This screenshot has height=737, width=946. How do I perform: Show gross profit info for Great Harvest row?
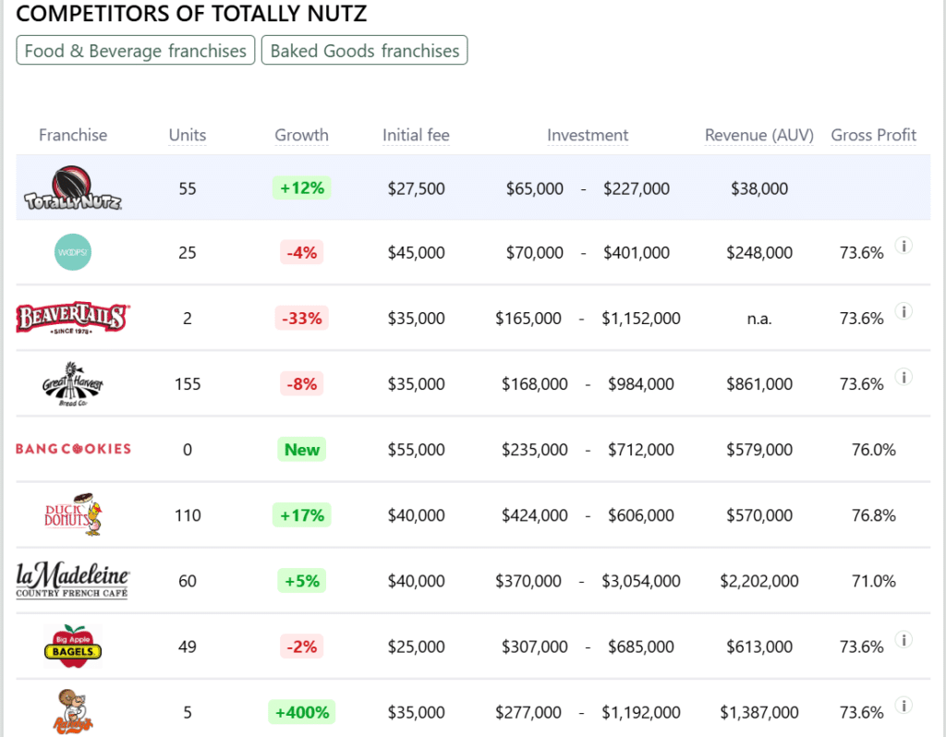coord(904,378)
